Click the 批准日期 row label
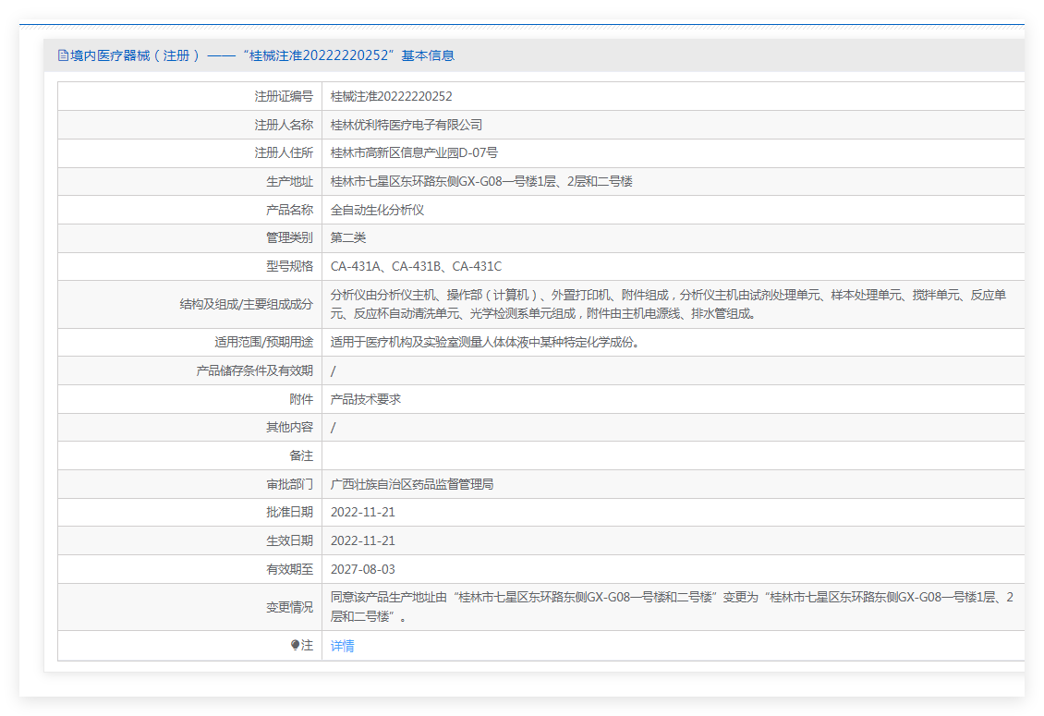 289,512
